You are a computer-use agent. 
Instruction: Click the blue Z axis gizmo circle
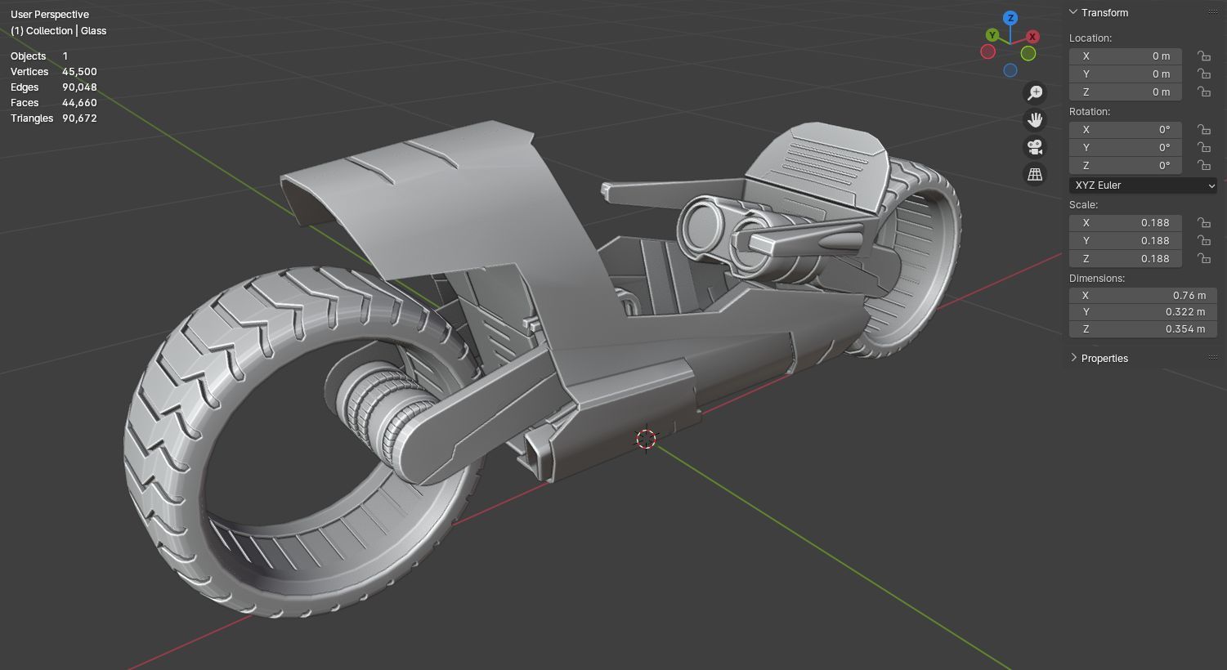pyautogui.click(x=1010, y=18)
